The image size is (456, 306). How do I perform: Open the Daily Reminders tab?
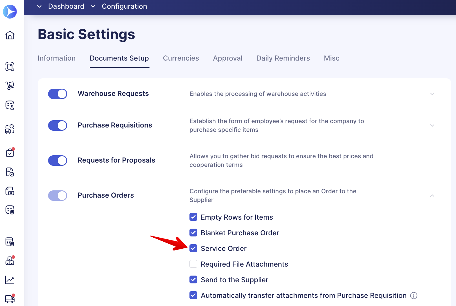point(283,58)
